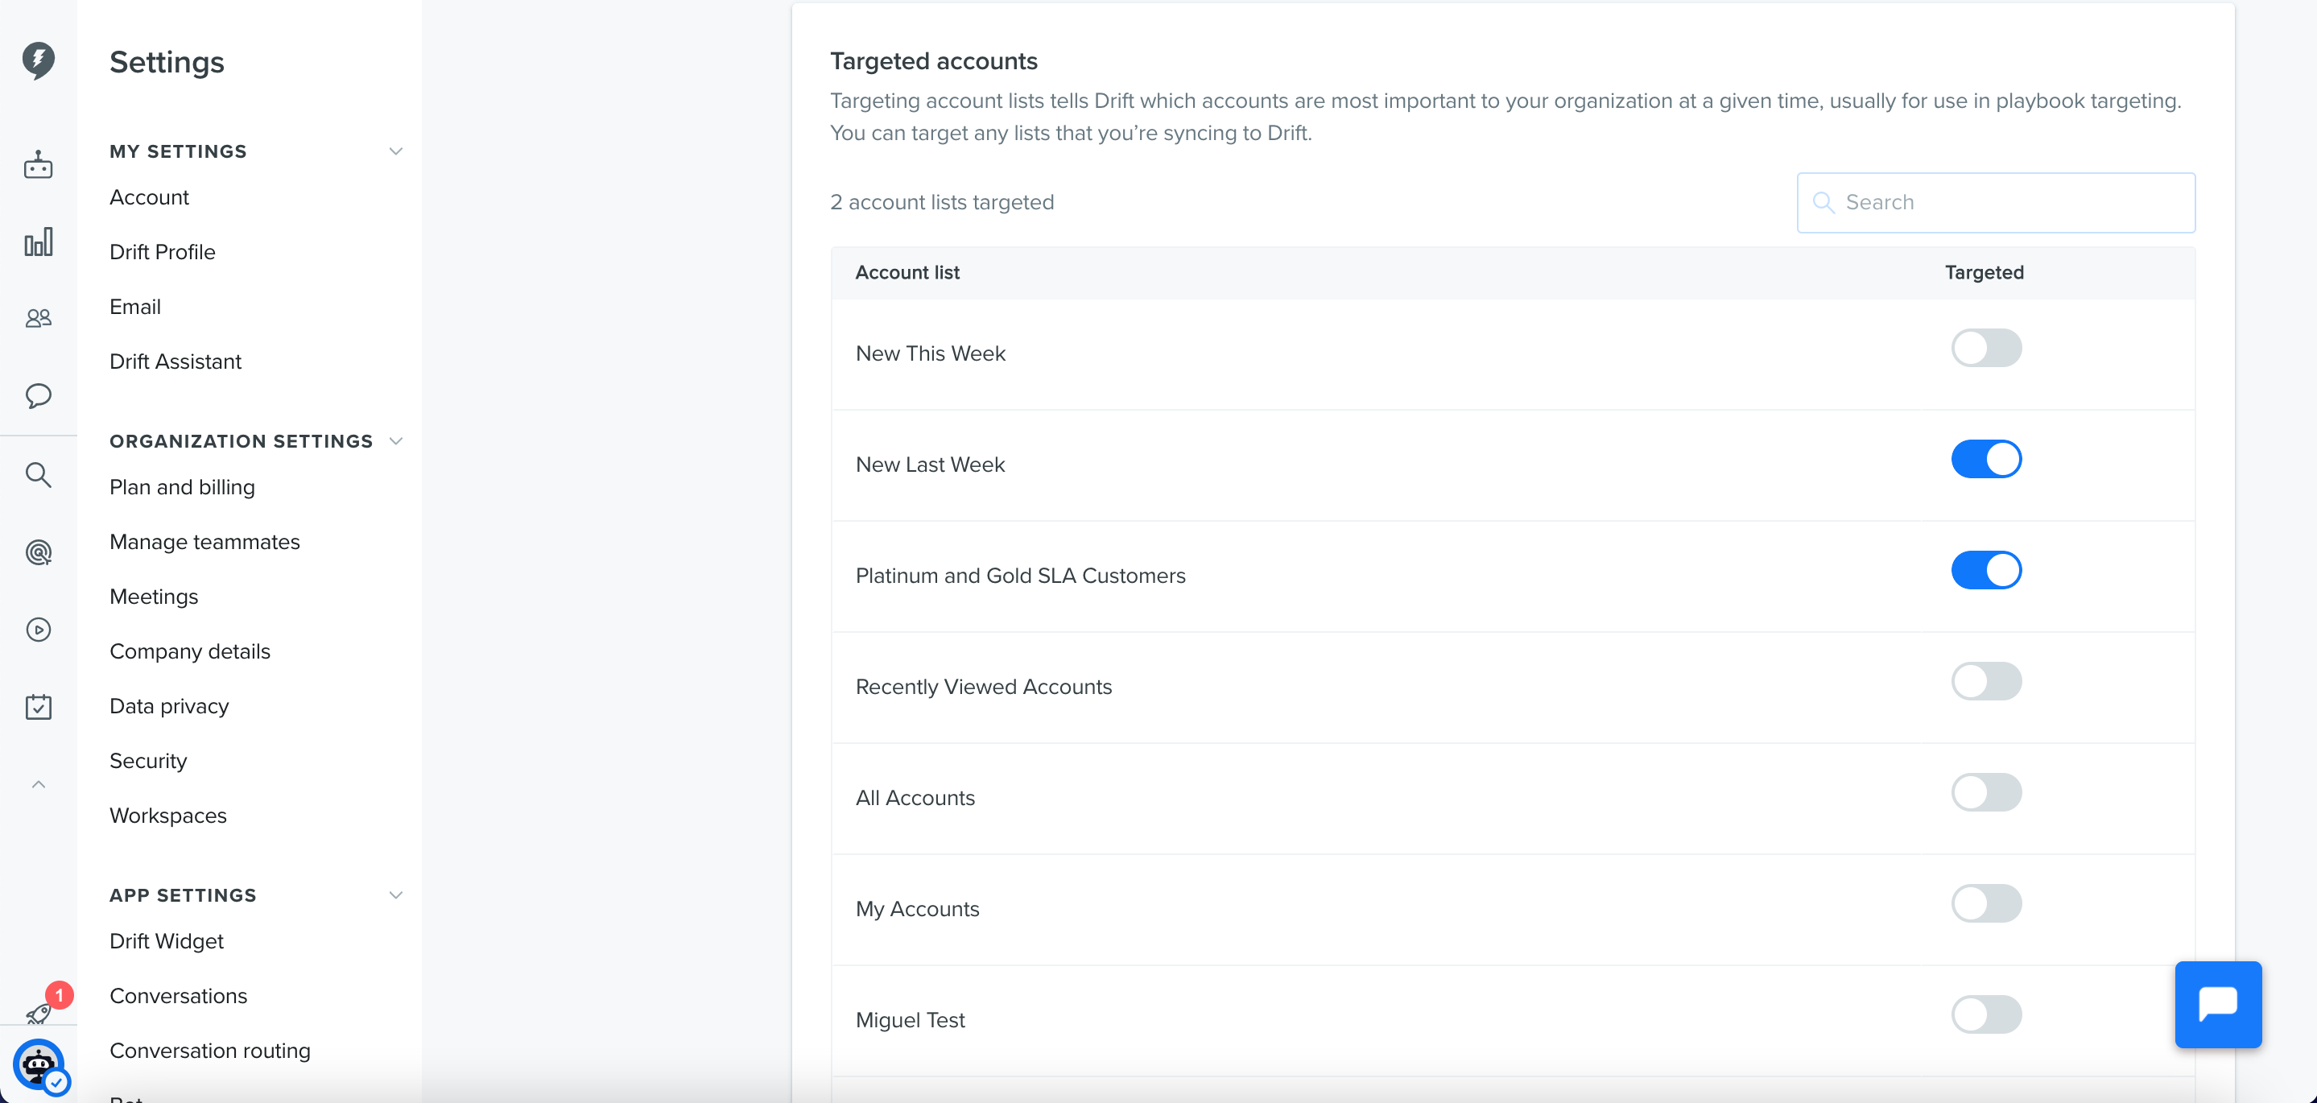2317x1103 pixels.
Task: Enable Recently Viewed Accounts toggle
Action: pos(1985,681)
